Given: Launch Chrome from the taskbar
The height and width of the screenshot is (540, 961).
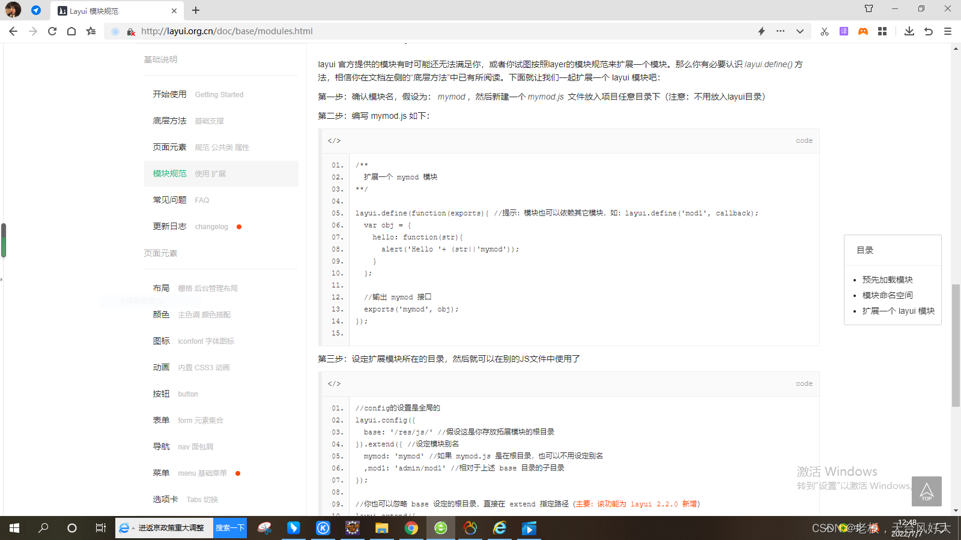Looking at the screenshot, I should coord(411,529).
